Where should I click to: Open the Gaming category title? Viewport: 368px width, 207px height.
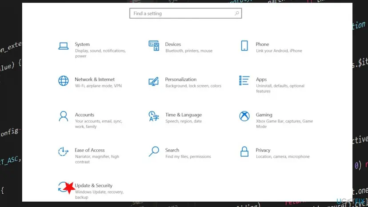(264, 115)
